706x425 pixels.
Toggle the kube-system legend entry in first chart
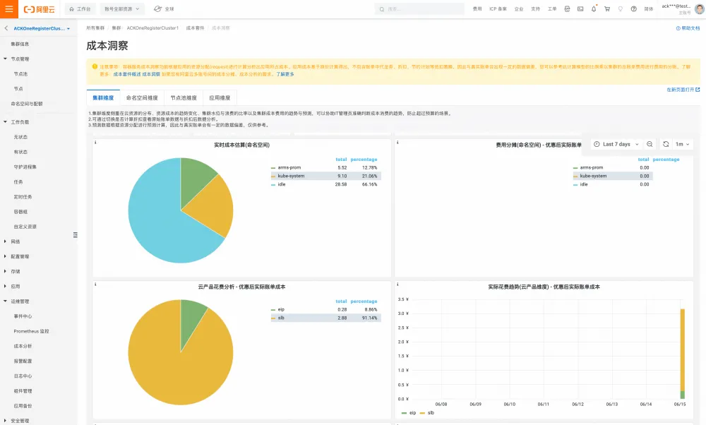291,176
